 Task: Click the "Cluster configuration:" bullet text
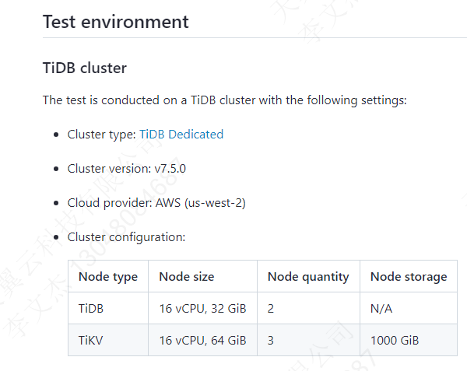[126, 237]
